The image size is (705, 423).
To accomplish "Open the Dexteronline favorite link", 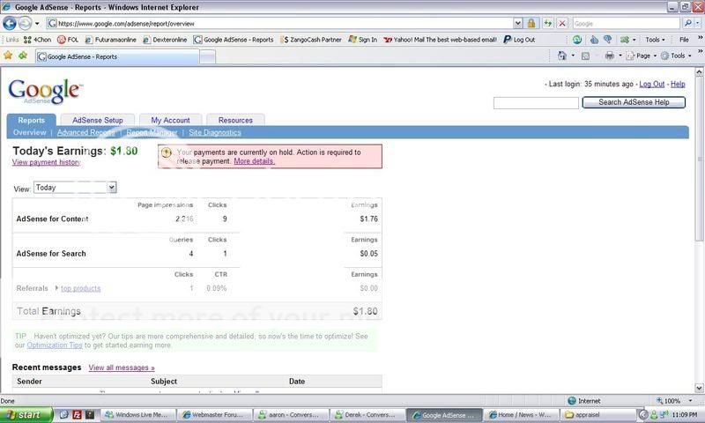I will coord(165,40).
